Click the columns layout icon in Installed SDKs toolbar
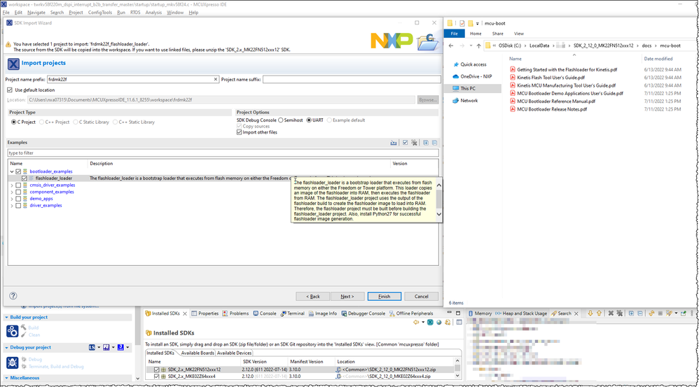 pos(459,323)
